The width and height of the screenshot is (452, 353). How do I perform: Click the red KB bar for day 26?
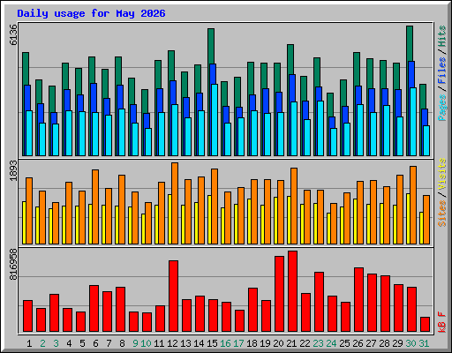pyautogui.click(x=359, y=300)
